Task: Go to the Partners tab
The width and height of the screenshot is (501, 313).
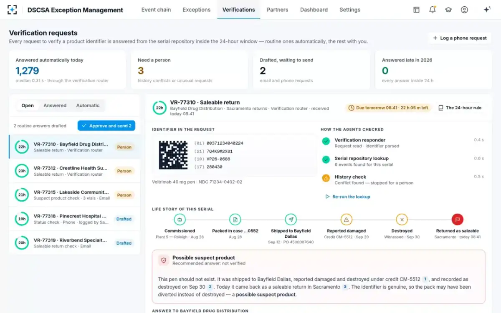Action: tap(277, 10)
